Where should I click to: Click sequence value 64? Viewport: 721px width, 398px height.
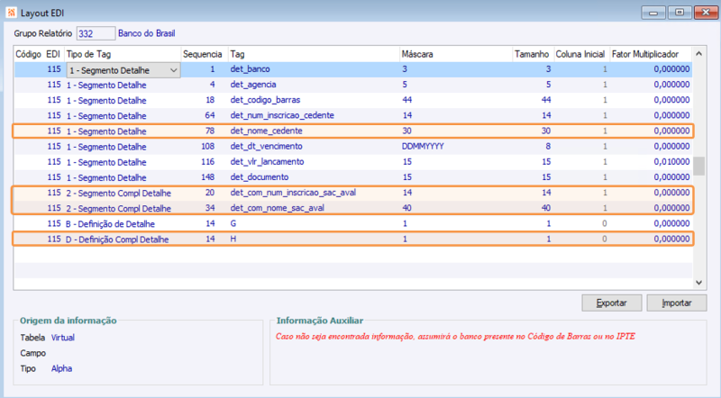pyautogui.click(x=210, y=115)
